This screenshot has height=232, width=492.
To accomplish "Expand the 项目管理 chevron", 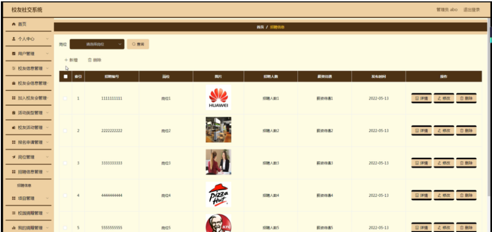I will (x=47, y=198).
